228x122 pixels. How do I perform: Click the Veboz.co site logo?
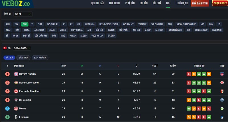point(16,3)
